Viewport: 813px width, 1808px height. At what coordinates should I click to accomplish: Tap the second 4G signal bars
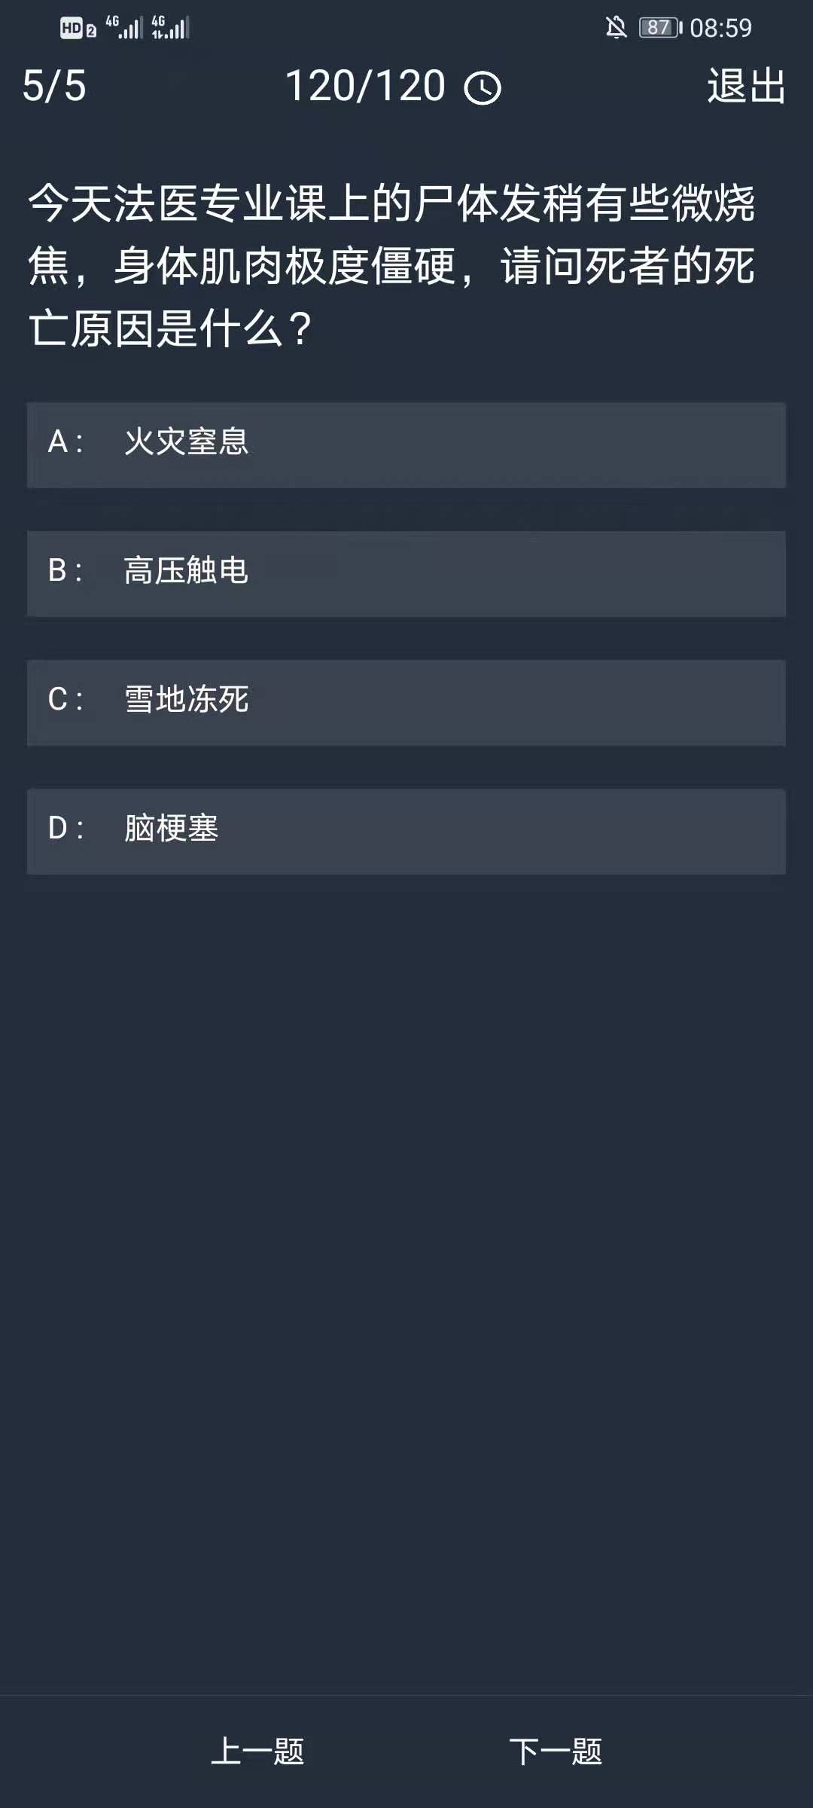[x=171, y=27]
